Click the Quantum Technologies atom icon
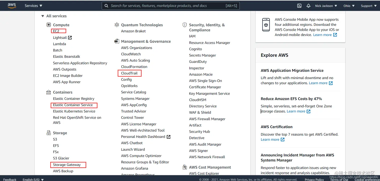This screenshot has width=380, height=181. pos(117,25)
